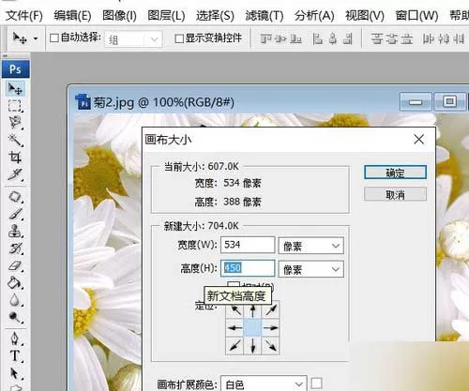Select the Move tool in the toolbox
The width and height of the screenshot is (469, 391).
(x=15, y=89)
